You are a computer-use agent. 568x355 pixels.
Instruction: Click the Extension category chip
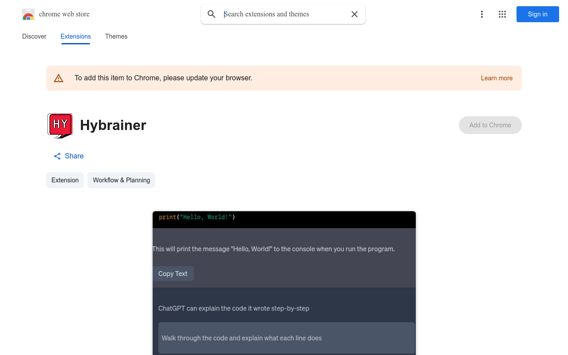point(65,180)
